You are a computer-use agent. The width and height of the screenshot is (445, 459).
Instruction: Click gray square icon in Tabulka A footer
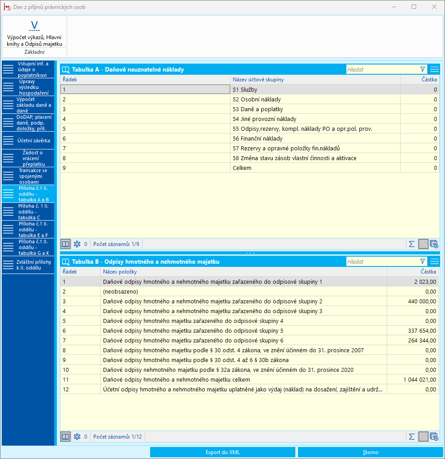coord(423,244)
